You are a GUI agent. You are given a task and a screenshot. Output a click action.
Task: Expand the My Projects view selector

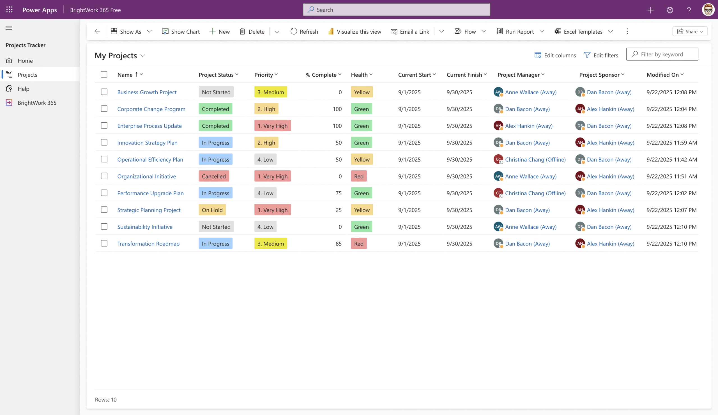(143, 56)
